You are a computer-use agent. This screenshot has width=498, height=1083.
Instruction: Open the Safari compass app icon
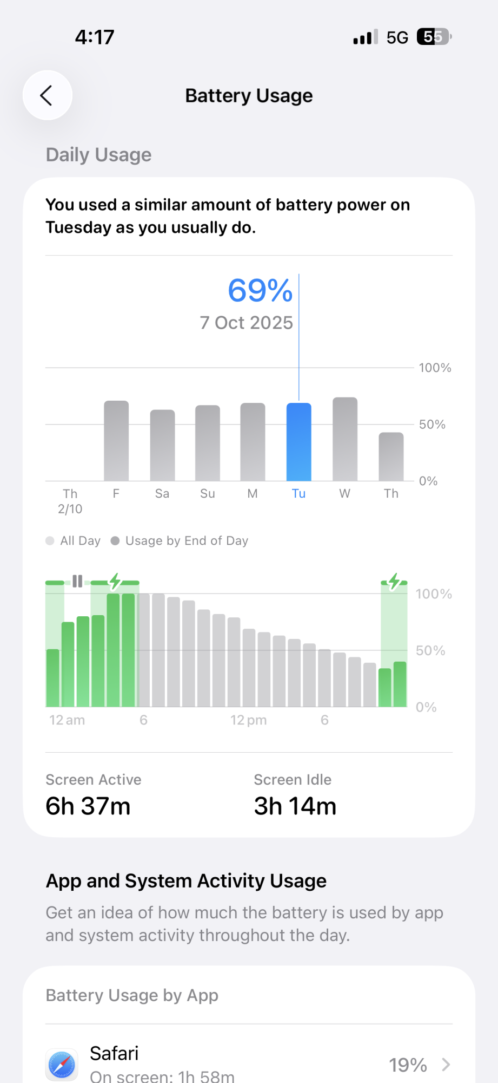click(62, 1064)
